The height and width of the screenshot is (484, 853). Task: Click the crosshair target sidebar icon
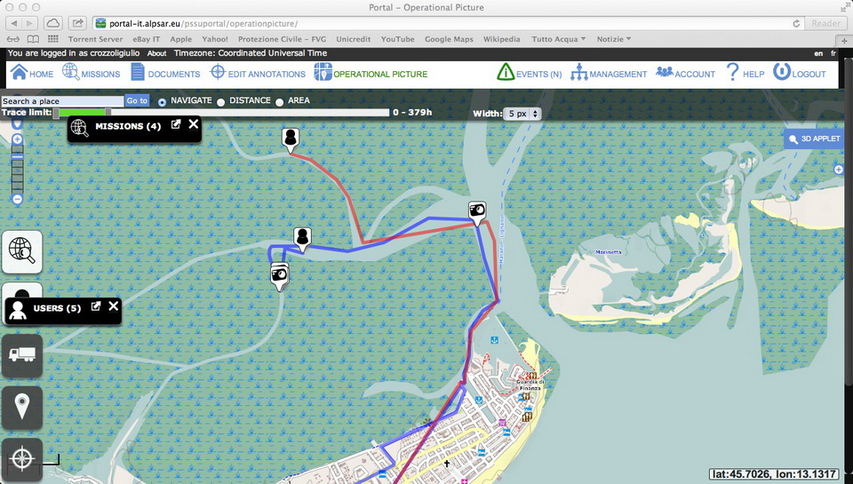[x=22, y=460]
